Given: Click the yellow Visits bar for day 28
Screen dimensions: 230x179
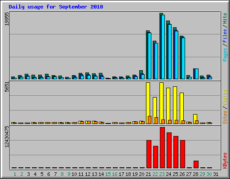Looking at the screenshot, I should click(x=195, y=119).
